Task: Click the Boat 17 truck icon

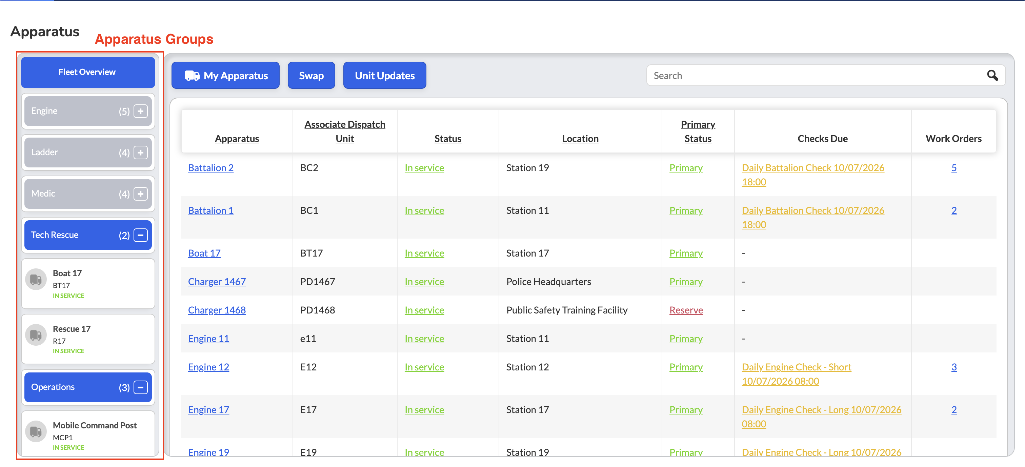Action: point(36,280)
